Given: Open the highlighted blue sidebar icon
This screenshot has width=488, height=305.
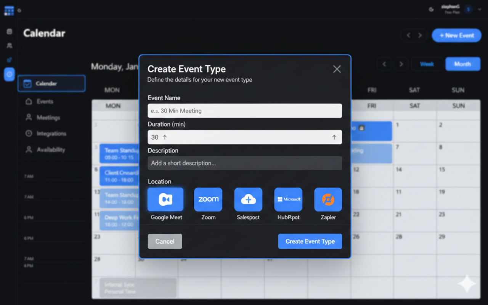Looking at the screenshot, I should tap(9, 74).
